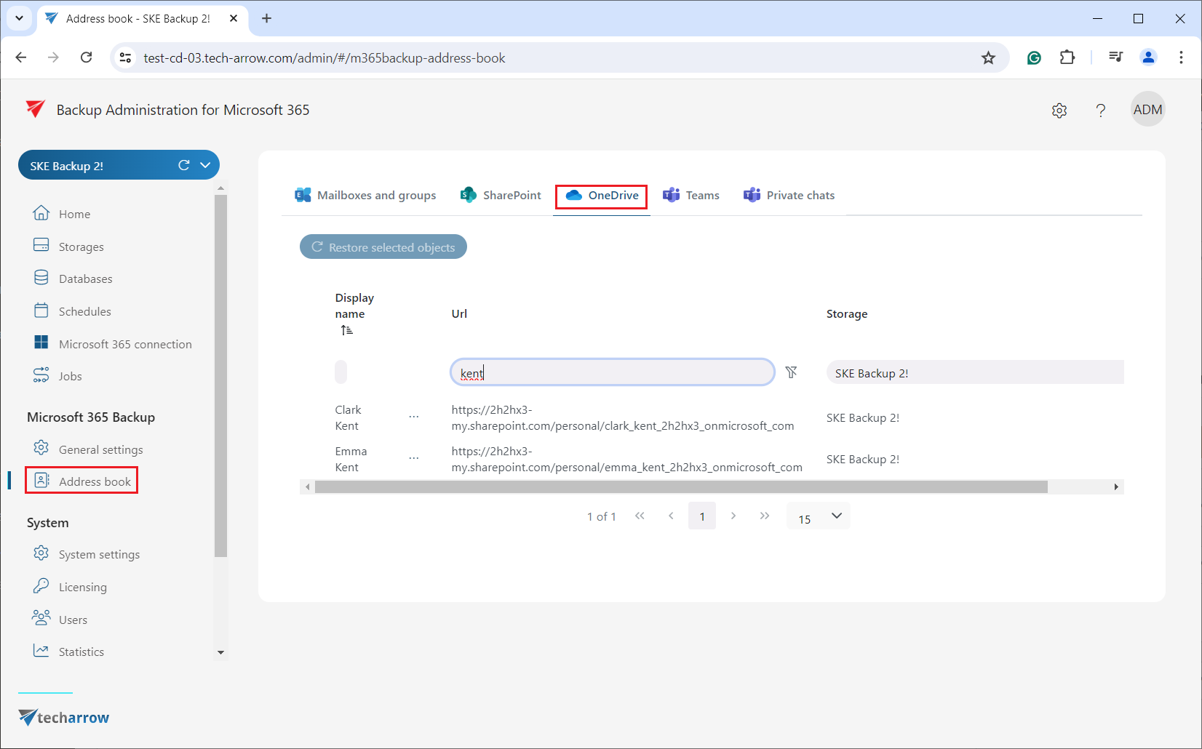This screenshot has height=749, width=1202.
Task: Open the Storage filter dropdown
Action: click(x=975, y=373)
